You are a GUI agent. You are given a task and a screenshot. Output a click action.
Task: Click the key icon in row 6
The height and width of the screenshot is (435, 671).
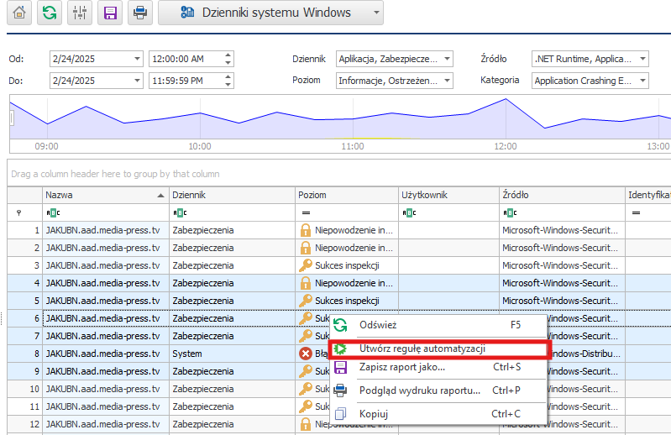305,318
